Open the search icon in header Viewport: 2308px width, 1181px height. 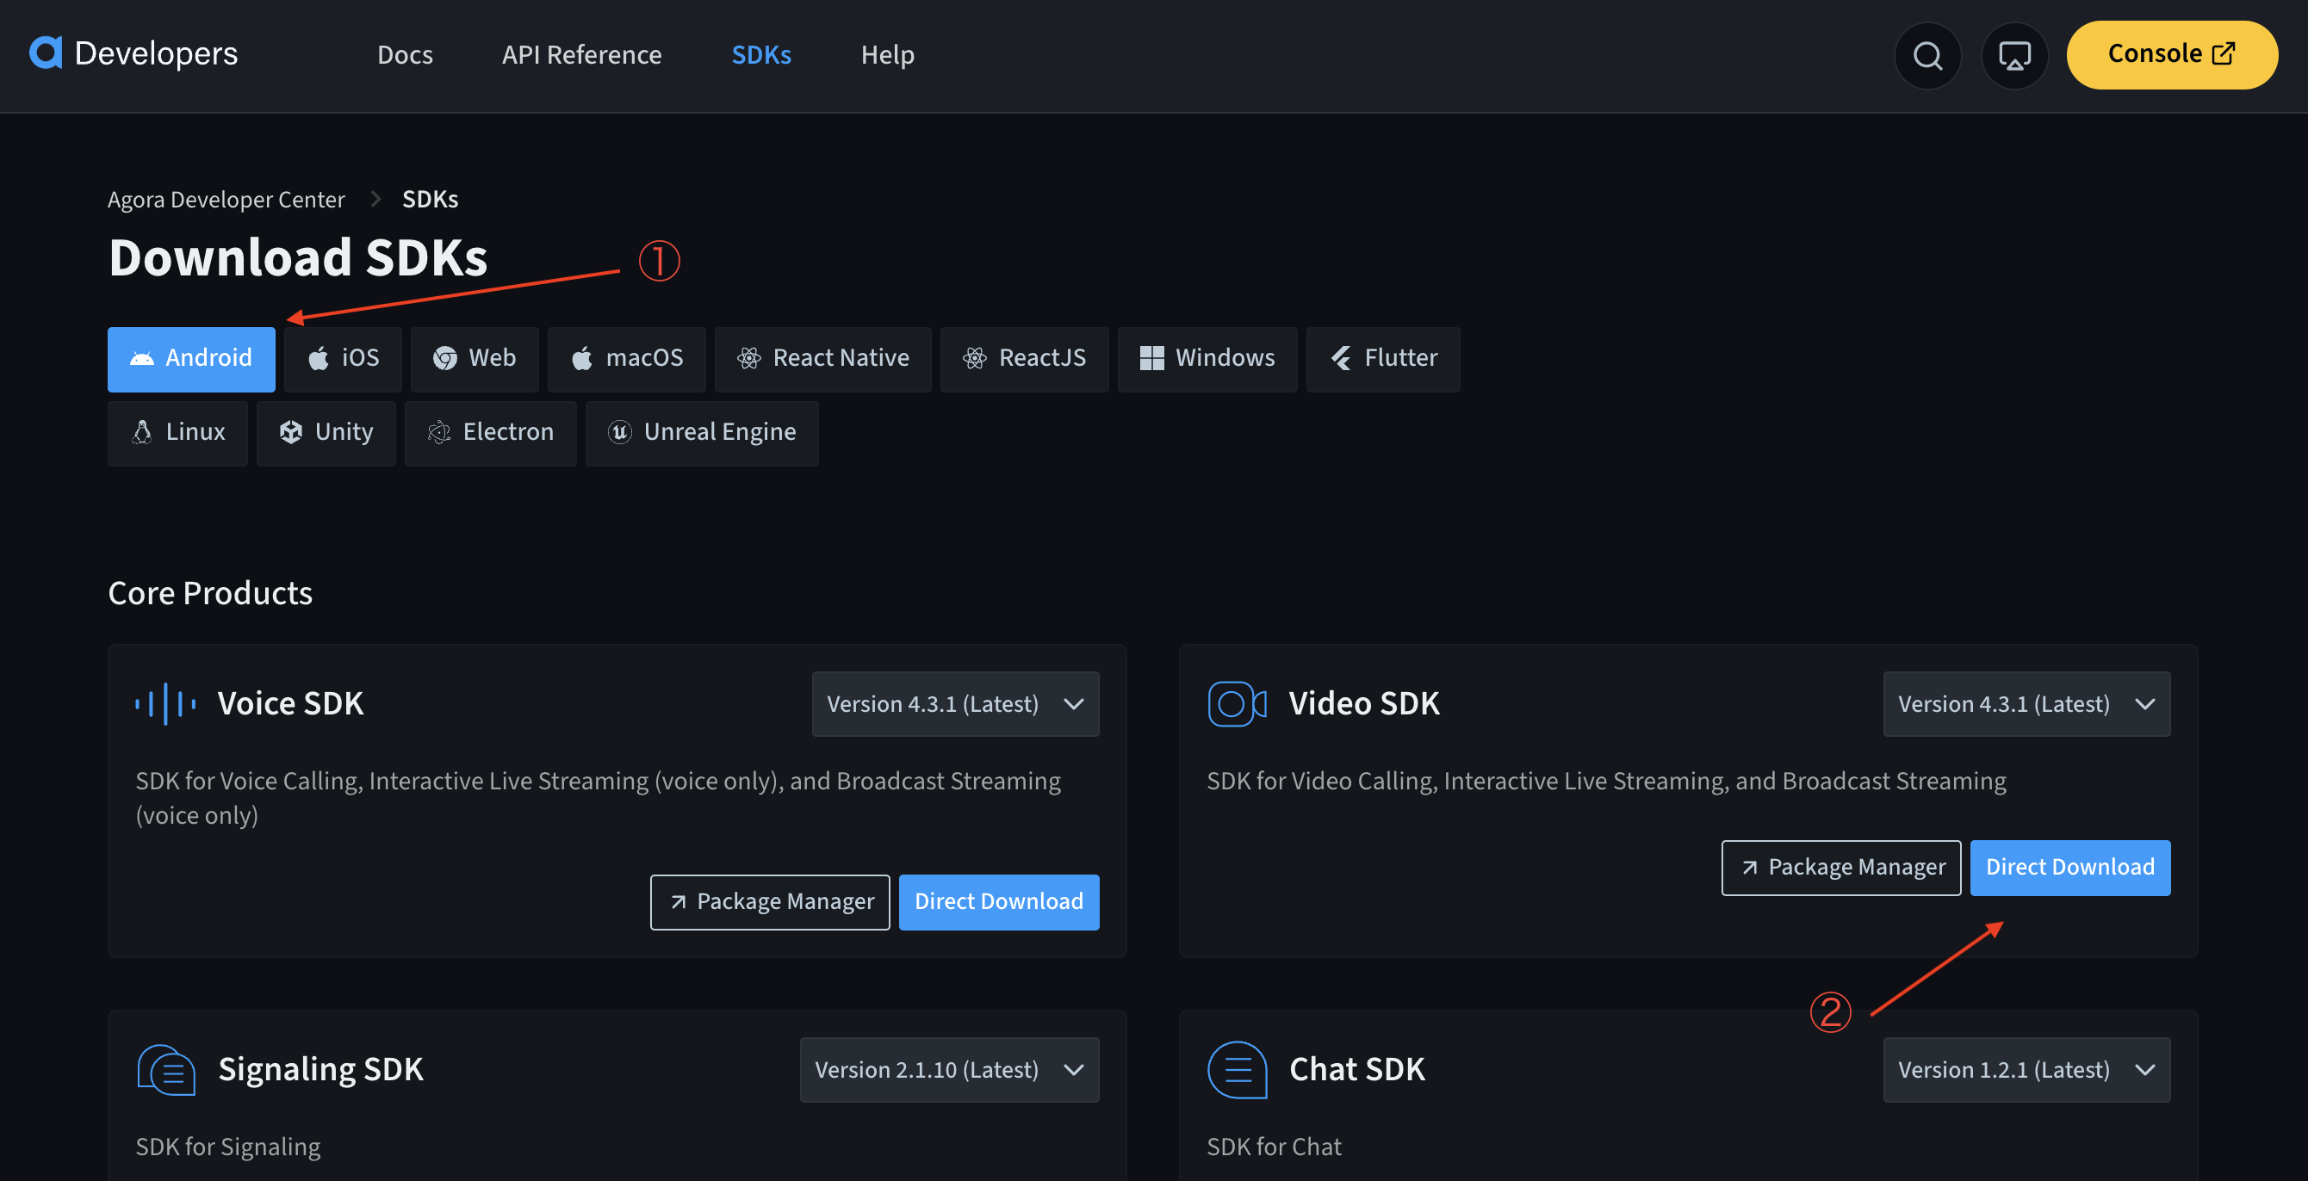1927,55
